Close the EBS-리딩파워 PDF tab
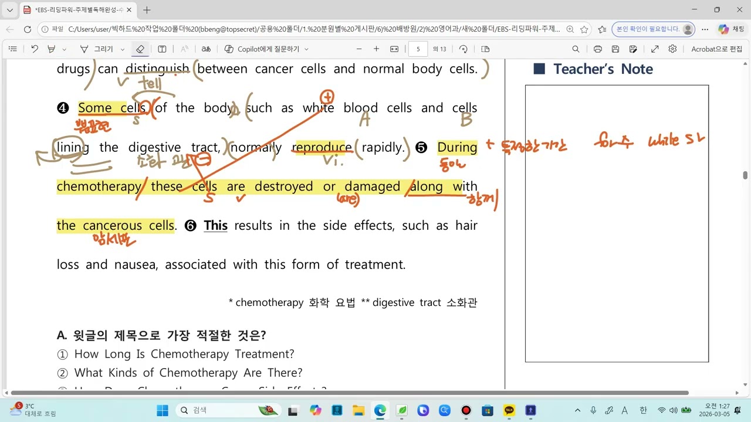 tap(128, 10)
